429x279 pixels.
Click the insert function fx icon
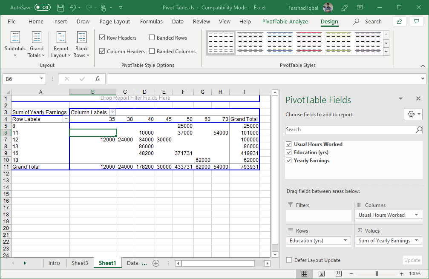tap(98, 79)
